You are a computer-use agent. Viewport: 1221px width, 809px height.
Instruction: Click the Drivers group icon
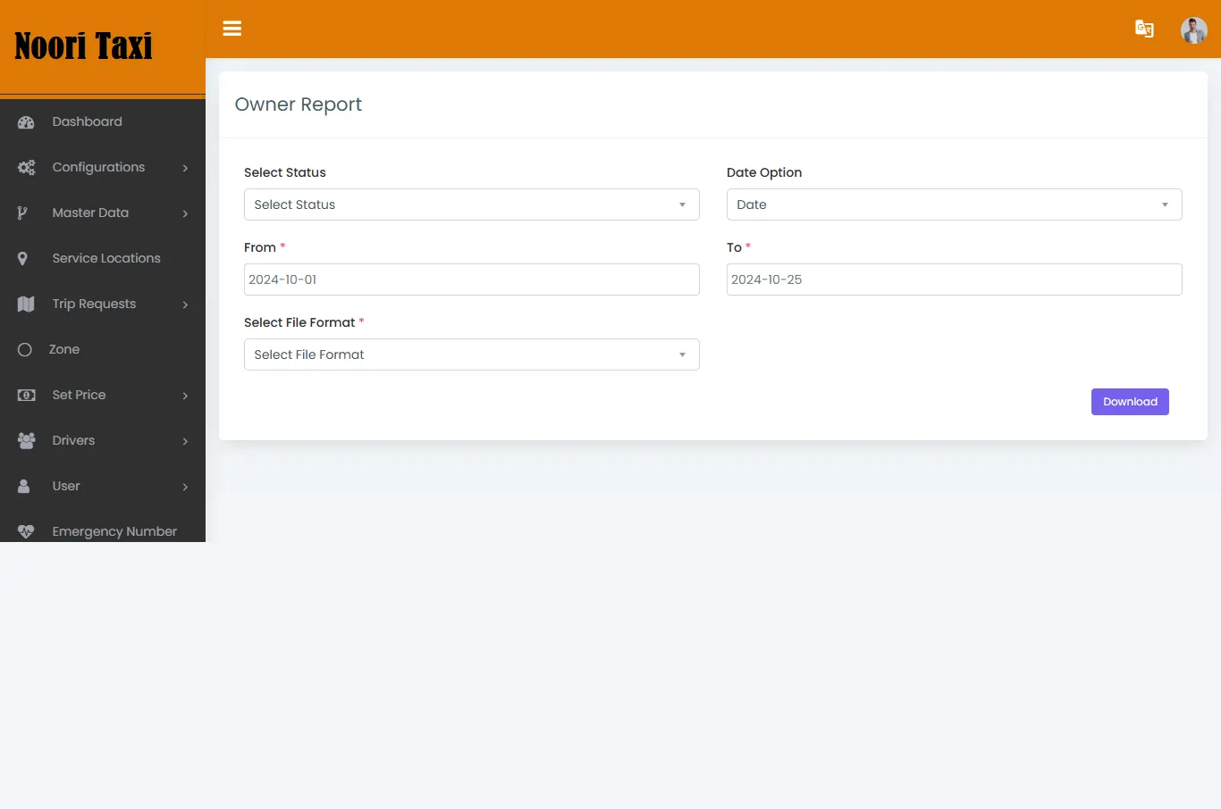25,440
